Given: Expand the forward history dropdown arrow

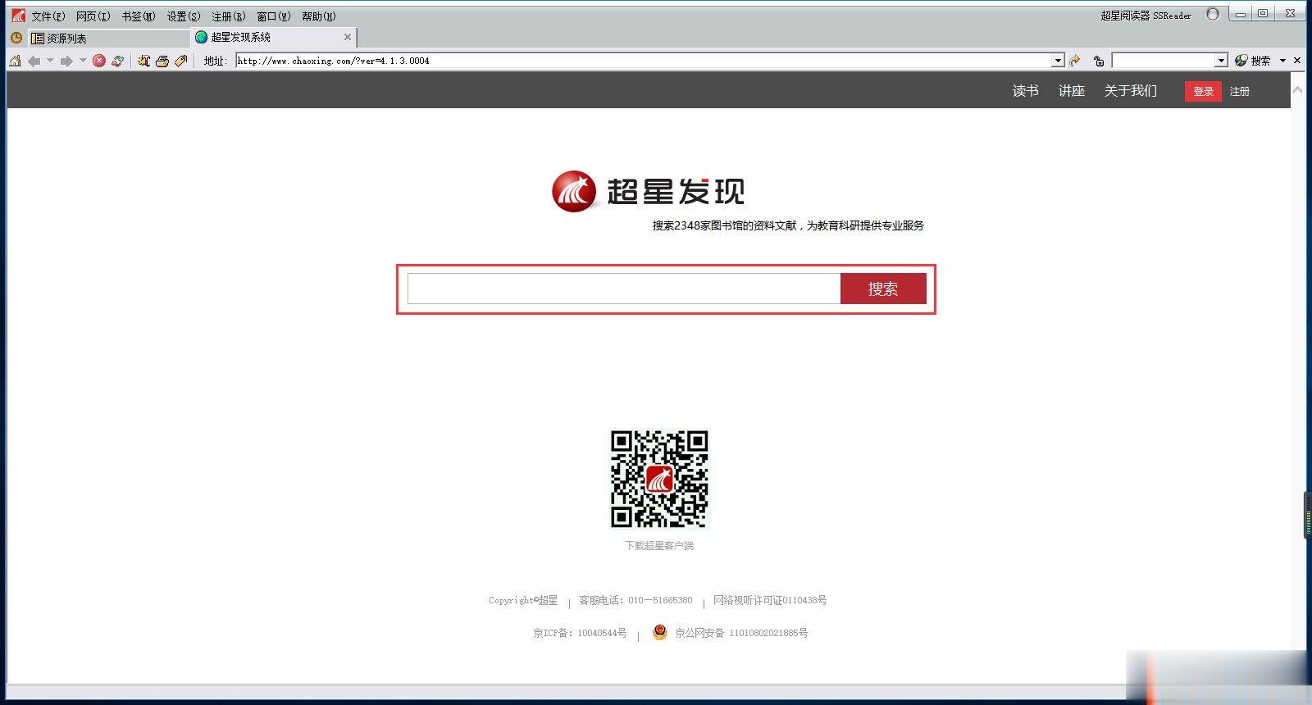Looking at the screenshot, I should pyautogui.click(x=83, y=61).
